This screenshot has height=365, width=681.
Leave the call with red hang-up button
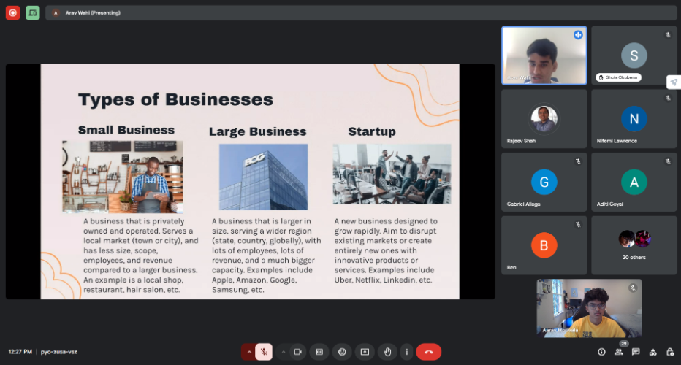pyautogui.click(x=428, y=352)
